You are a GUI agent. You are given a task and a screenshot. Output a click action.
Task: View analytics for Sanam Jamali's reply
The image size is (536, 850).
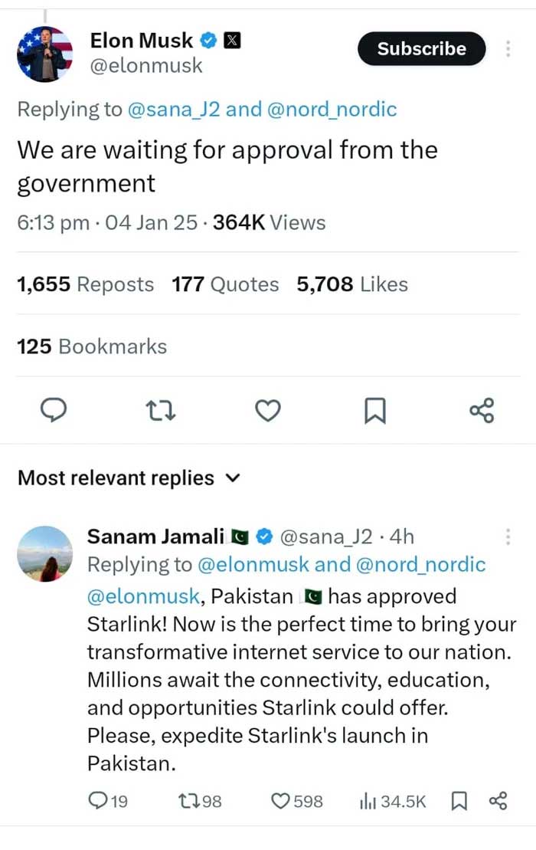click(x=367, y=801)
